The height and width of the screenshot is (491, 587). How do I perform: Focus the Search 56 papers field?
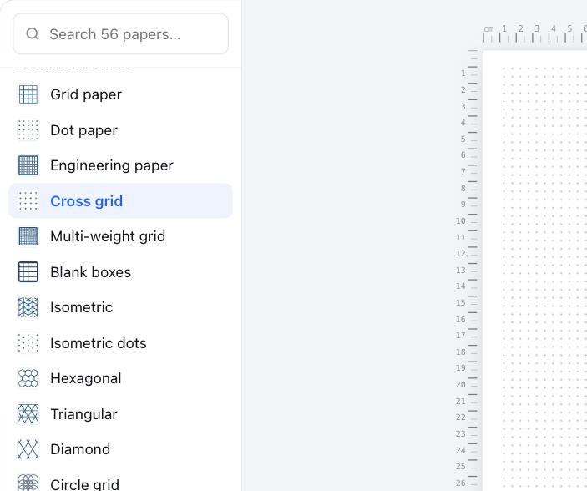point(120,33)
